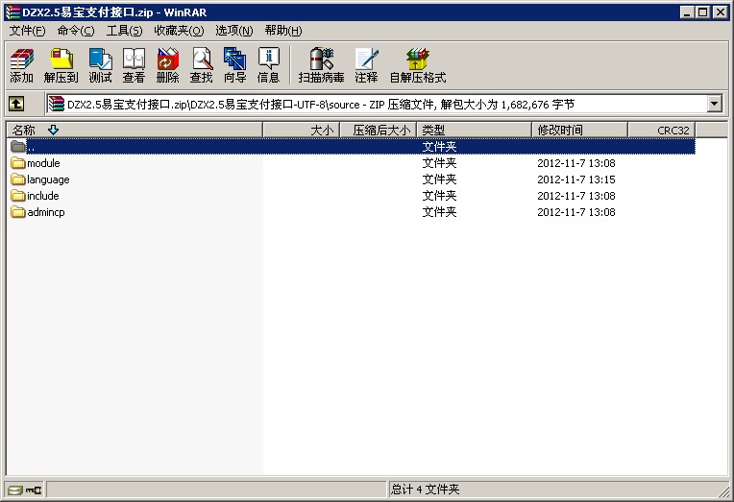
Task: Click the 注释 (Comment) toolbar icon
Action: pos(366,65)
